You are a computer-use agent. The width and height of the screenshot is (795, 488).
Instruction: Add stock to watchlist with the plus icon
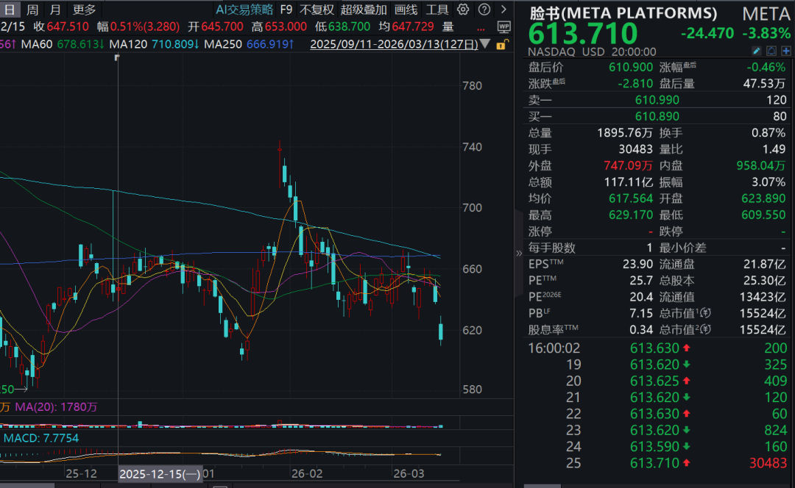click(x=786, y=51)
